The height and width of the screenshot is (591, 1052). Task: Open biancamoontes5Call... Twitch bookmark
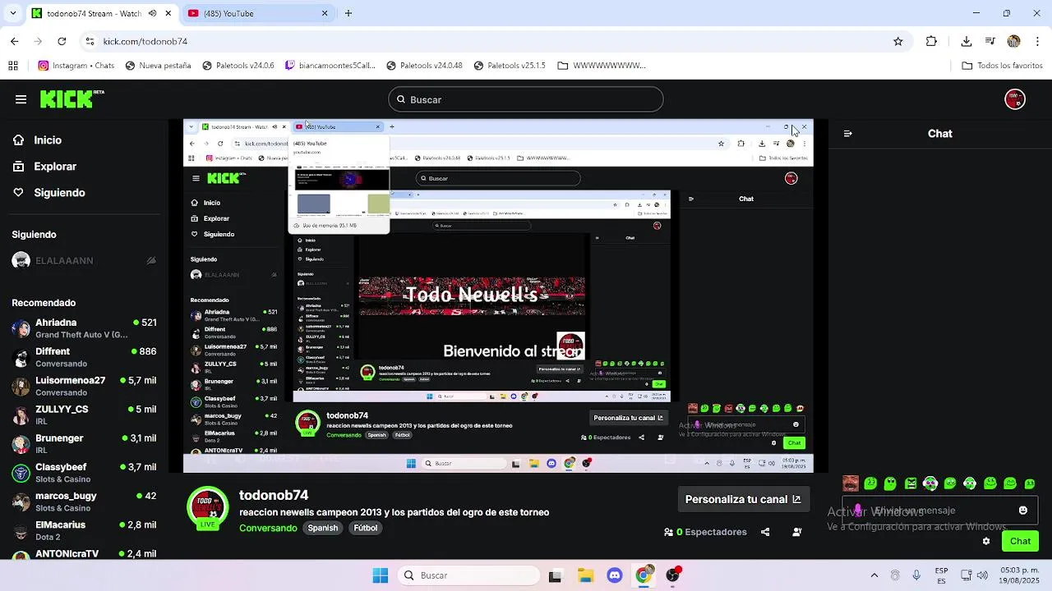[330, 66]
